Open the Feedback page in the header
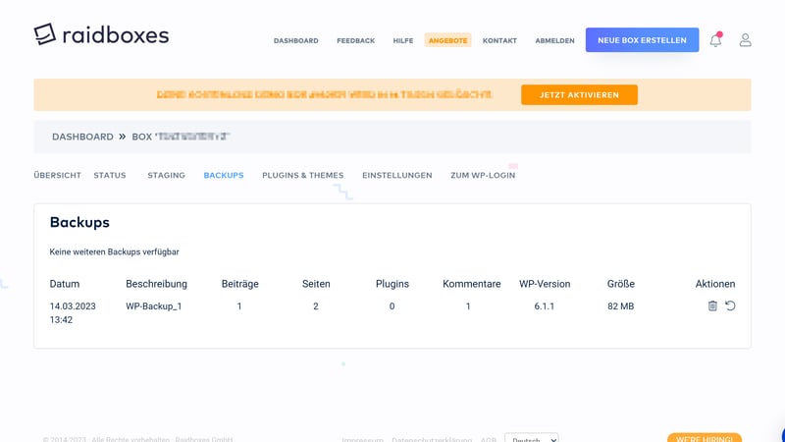The height and width of the screenshot is (442, 785). (x=355, y=40)
